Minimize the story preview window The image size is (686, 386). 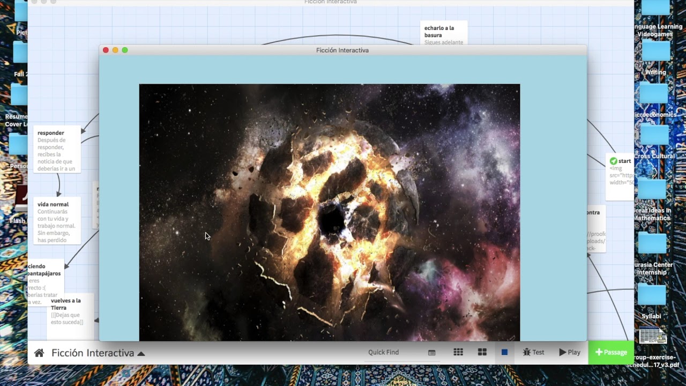click(x=115, y=50)
